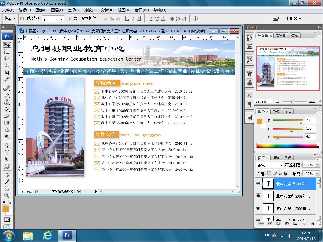Open the Layers panel options menu

pyautogui.click(x=319, y=159)
